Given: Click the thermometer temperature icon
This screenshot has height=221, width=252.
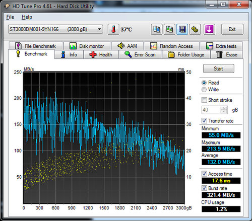Looking at the screenshot, I should click(113, 29).
